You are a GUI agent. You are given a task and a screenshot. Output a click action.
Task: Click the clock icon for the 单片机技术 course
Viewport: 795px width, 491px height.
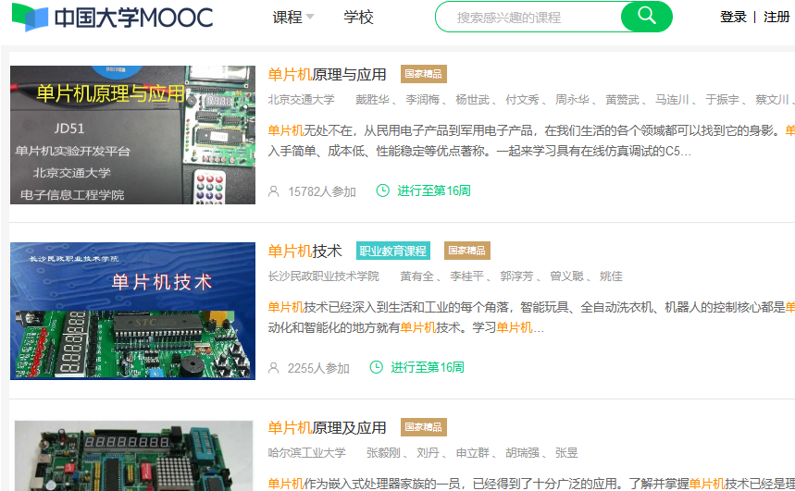coord(376,367)
